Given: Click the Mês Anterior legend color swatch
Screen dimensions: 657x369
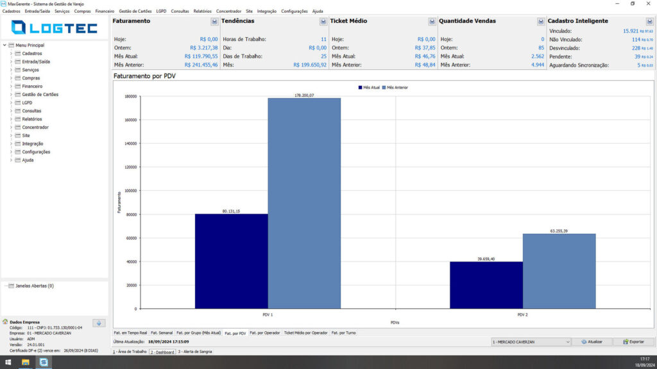Looking at the screenshot, I should click(384, 88).
